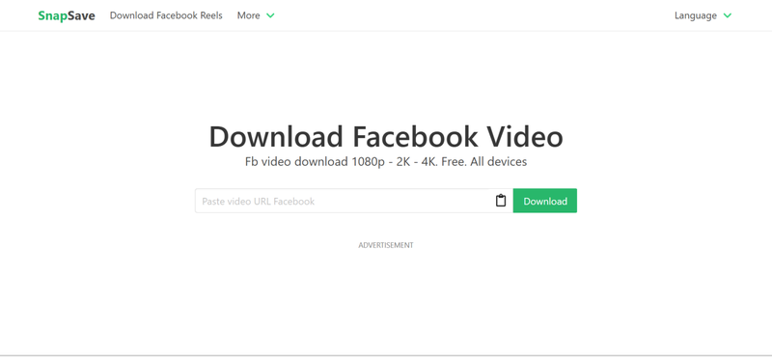Click the ADVERTISEMENT label

386,245
